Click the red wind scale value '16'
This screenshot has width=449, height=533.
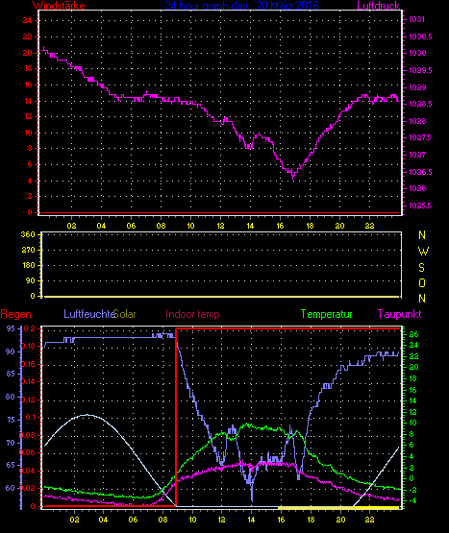tap(28, 85)
